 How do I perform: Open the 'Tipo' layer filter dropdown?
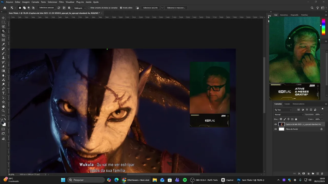pyautogui.click(x=283, y=110)
